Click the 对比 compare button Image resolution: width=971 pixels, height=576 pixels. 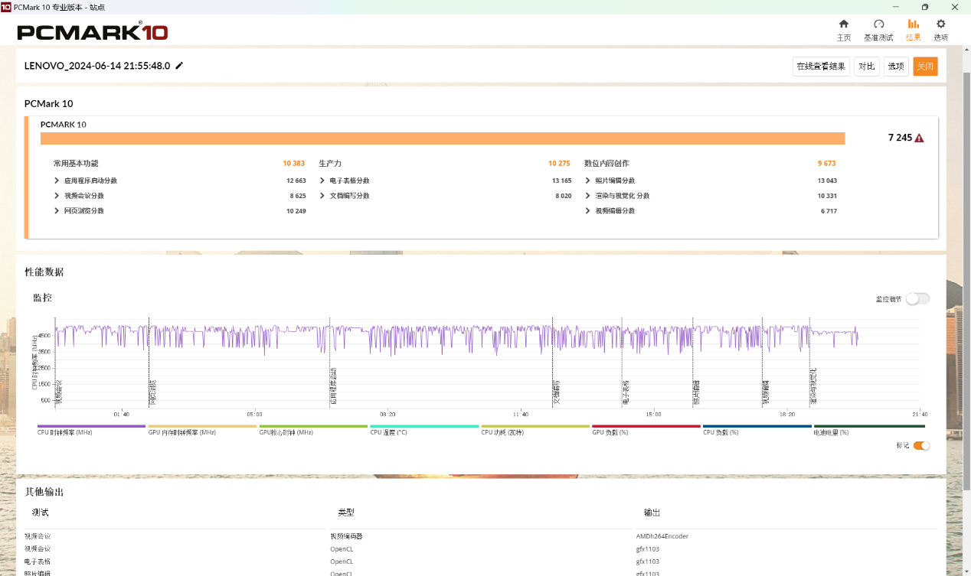pos(867,67)
